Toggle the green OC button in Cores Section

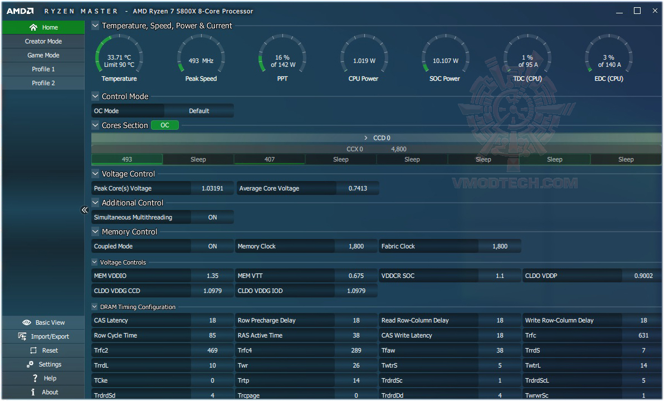165,125
